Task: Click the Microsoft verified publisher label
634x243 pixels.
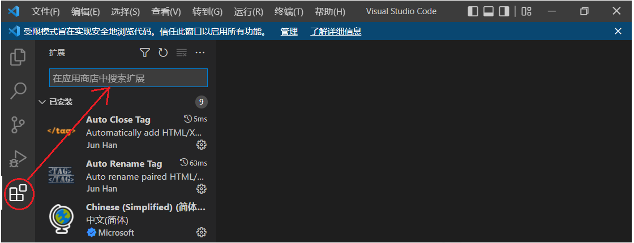Action: pyautogui.click(x=110, y=233)
